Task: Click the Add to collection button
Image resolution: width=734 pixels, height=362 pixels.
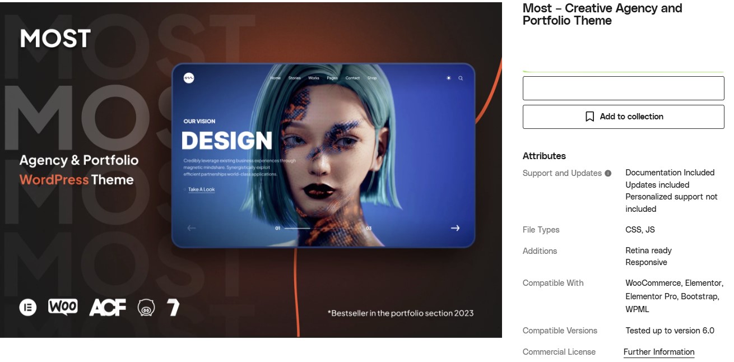Action: [623, 117]
